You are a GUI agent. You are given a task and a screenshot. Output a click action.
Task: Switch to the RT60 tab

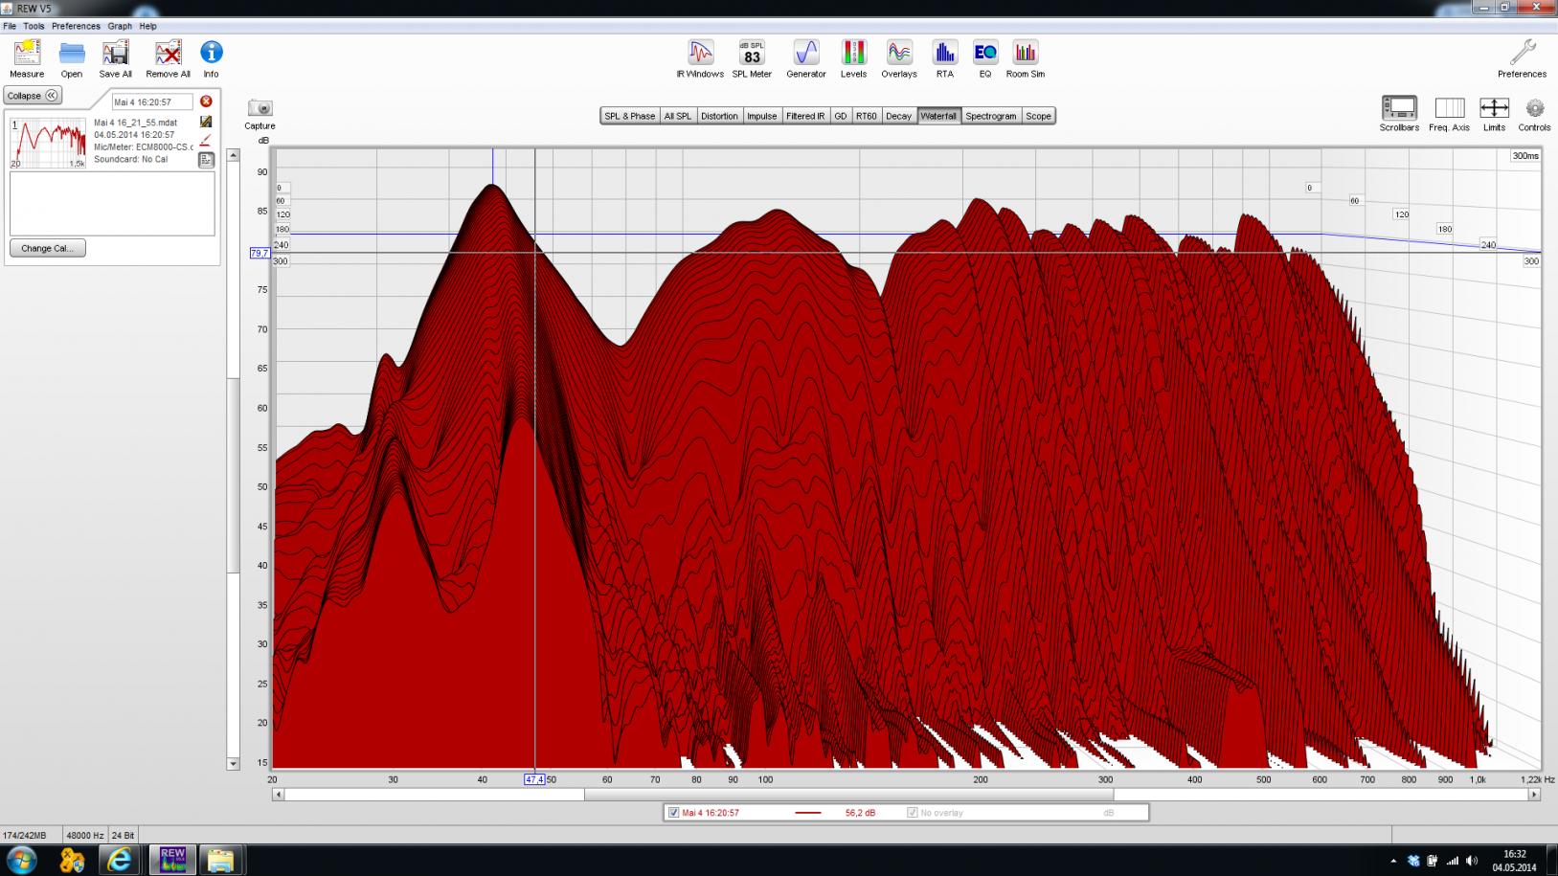(x=866, y=116)
